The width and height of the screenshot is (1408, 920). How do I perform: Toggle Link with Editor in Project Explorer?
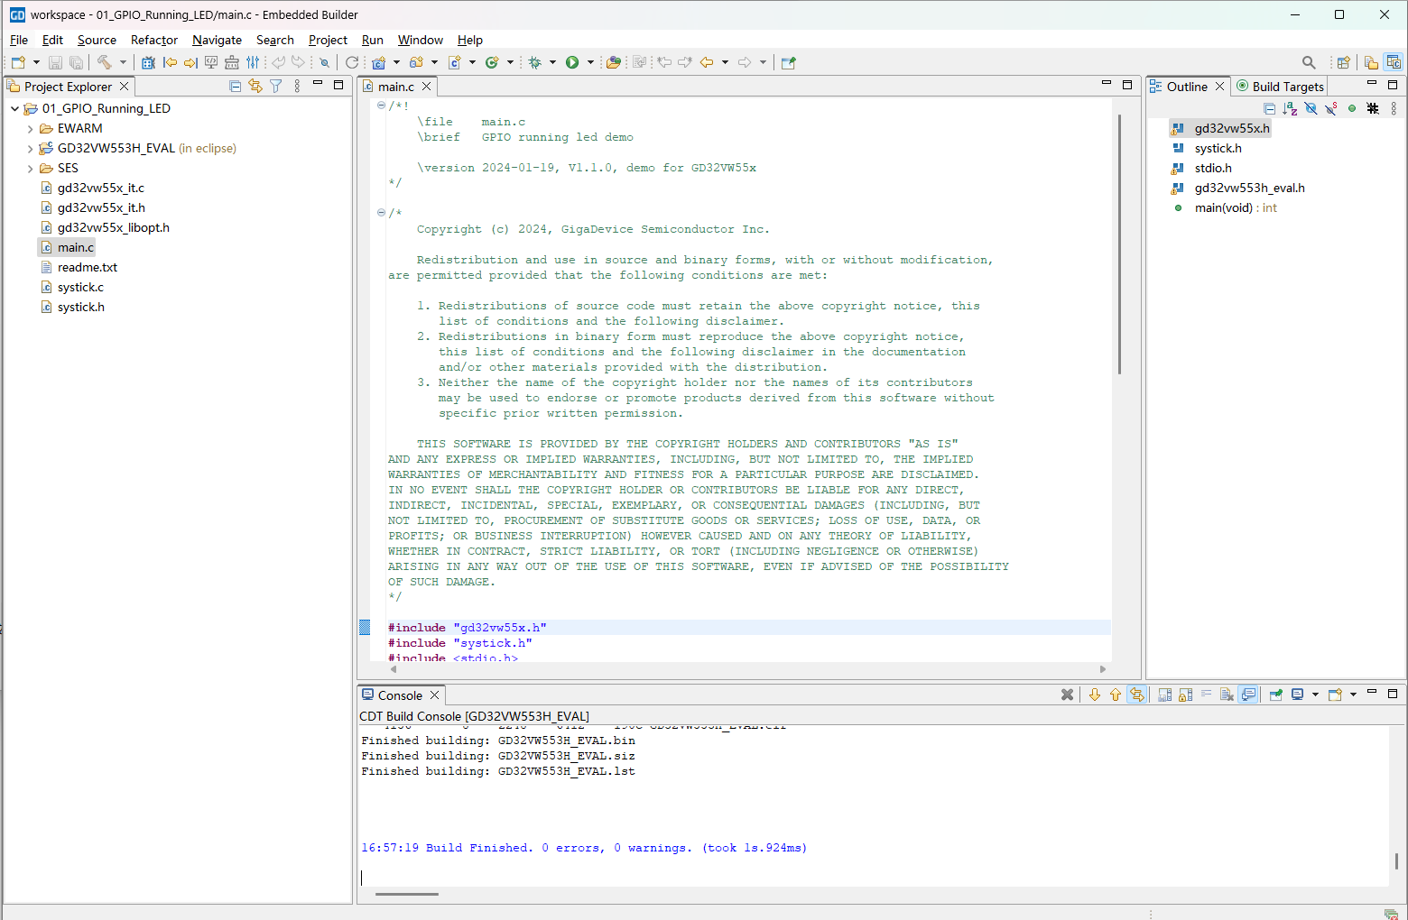[255, 87]
